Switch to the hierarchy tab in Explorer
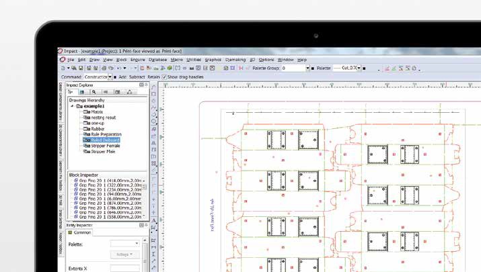 click(71, 92)
